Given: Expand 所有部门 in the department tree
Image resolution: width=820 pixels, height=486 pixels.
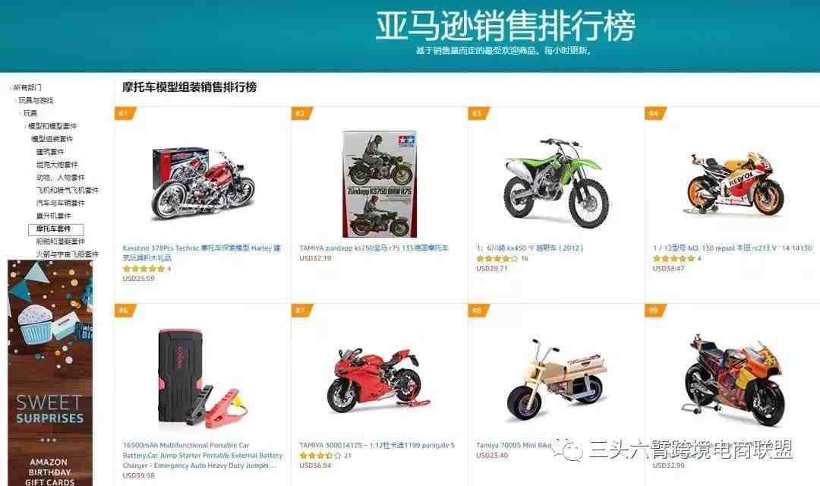Looking at the screenshot, I should [27, 87].
